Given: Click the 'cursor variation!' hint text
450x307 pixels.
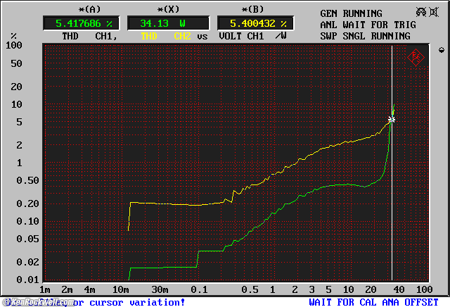Looking at the screenshot, I should pos(137,302).
